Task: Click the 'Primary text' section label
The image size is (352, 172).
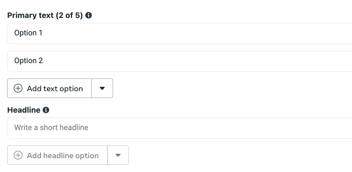Action: point(30,16)
